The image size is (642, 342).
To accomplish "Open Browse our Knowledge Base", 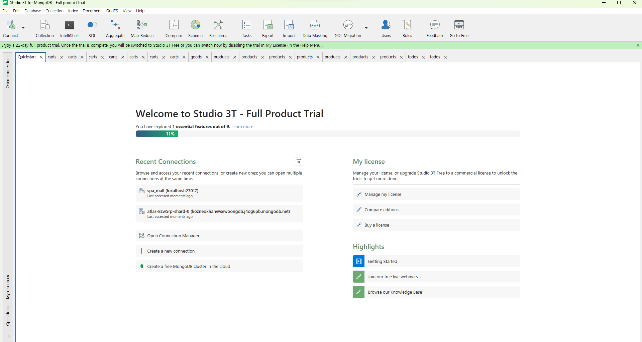I will tap(436, 292).
